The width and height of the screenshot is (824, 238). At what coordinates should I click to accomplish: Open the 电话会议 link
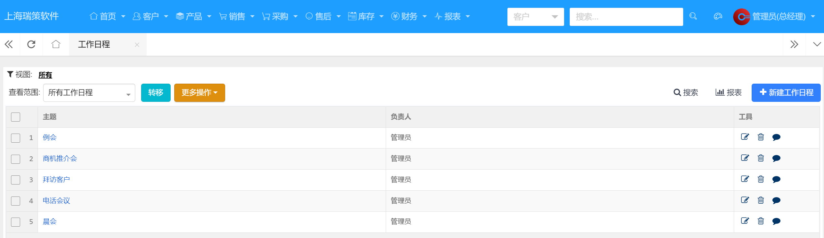(56, 201)
